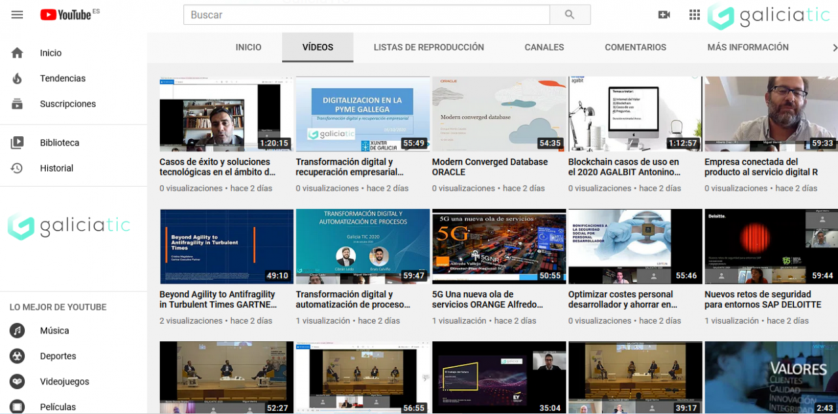Open title 'Beyond Agility to Antifragility' GARTNER
Screen dimensions: 838x414
click(x=218, y=299)
